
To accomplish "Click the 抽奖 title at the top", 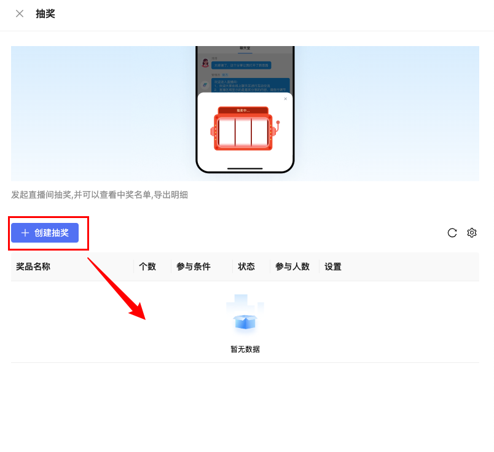I will click(x=45, y=14).
